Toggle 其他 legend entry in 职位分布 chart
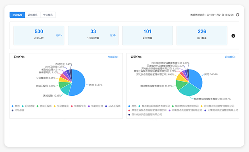The height and width of the screenshot is (152, 249). click(16, 106)
